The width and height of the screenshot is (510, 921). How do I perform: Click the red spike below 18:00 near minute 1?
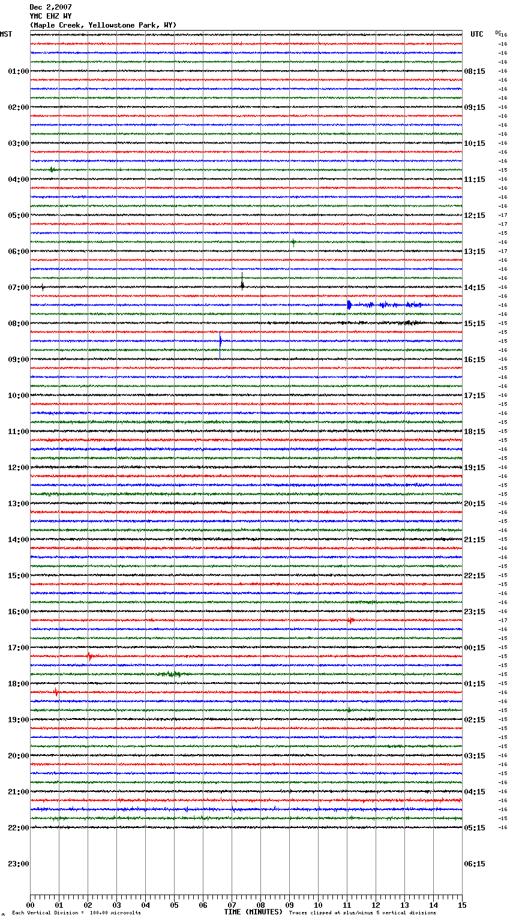[x=56, y=692]
